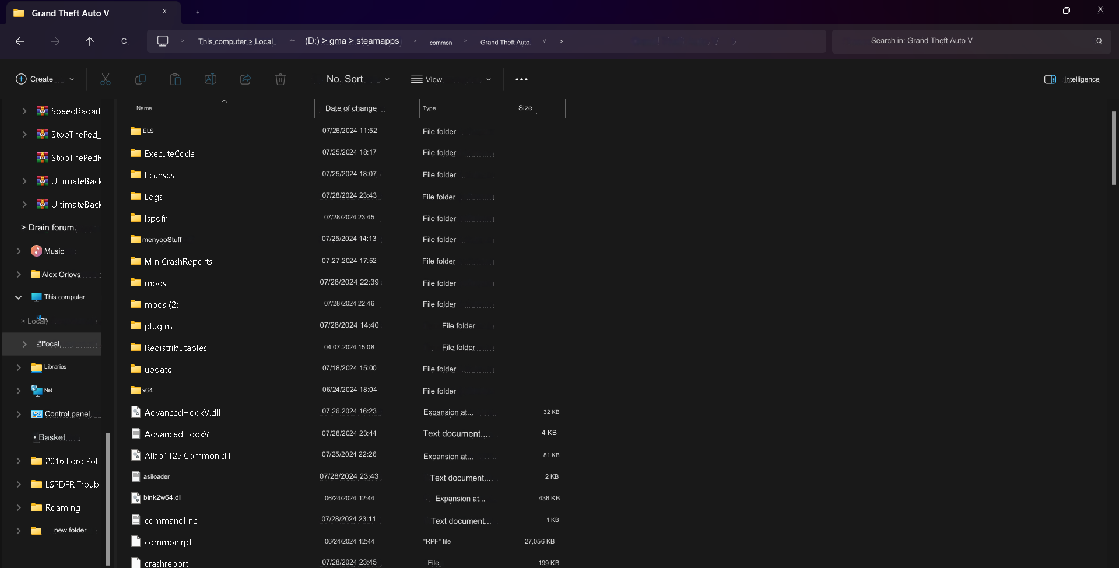The width and height of the screenshot is (1119, 568).
Task: Click the Cut scissors icon
Action: pyautogui.click(x=106, y=79)
